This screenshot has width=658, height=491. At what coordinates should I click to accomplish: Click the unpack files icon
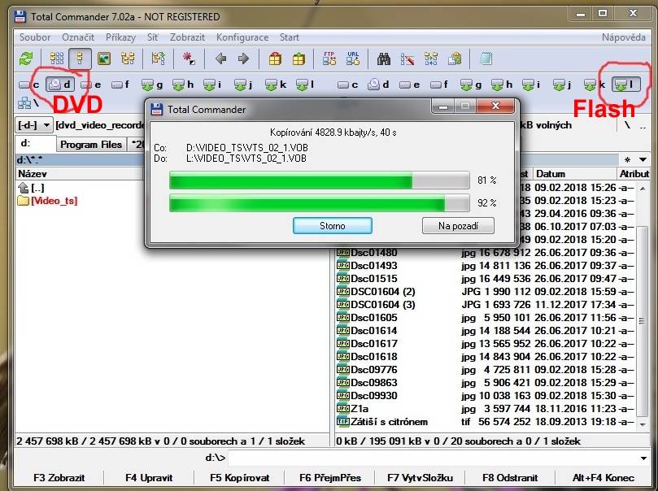click(298, 59)
